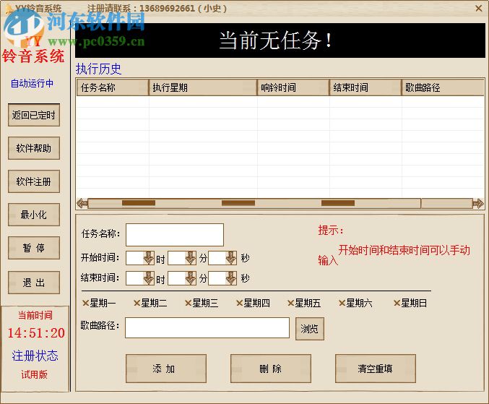Click the 结束时间 column header
The height and width of the screenshot is (404, 489).
coord(365,87)
